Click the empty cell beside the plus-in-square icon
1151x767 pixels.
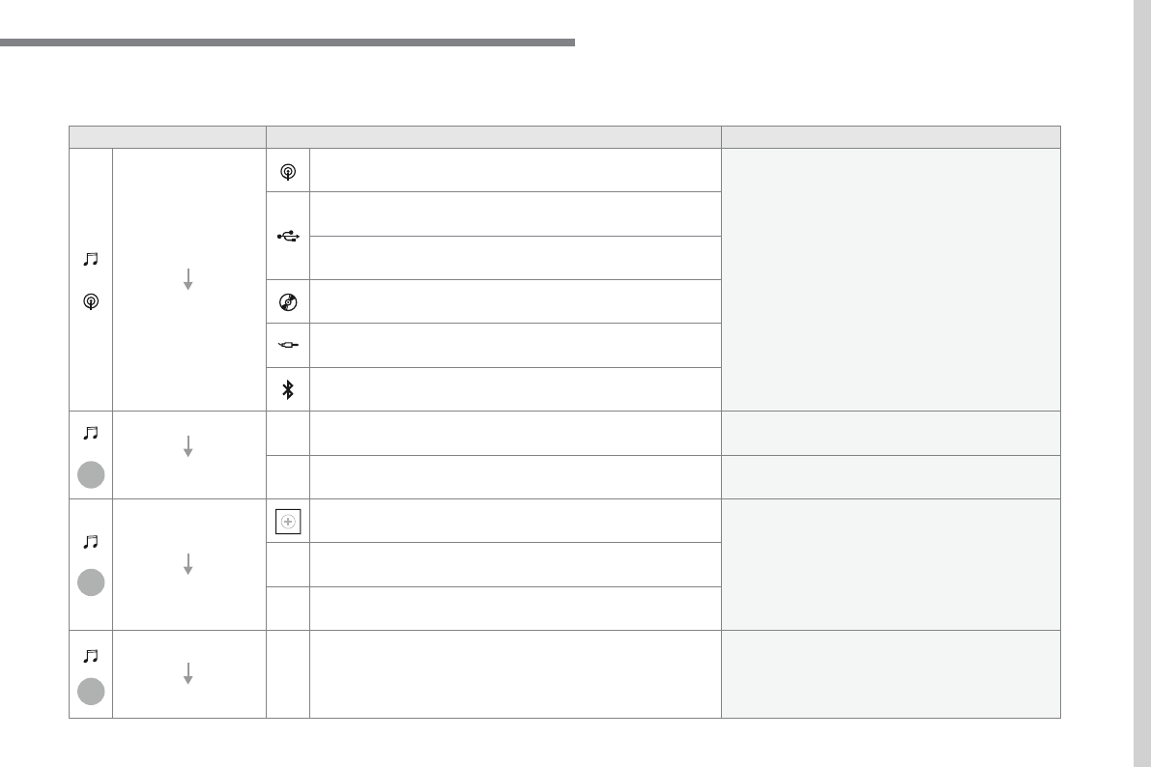click(515, 521)
